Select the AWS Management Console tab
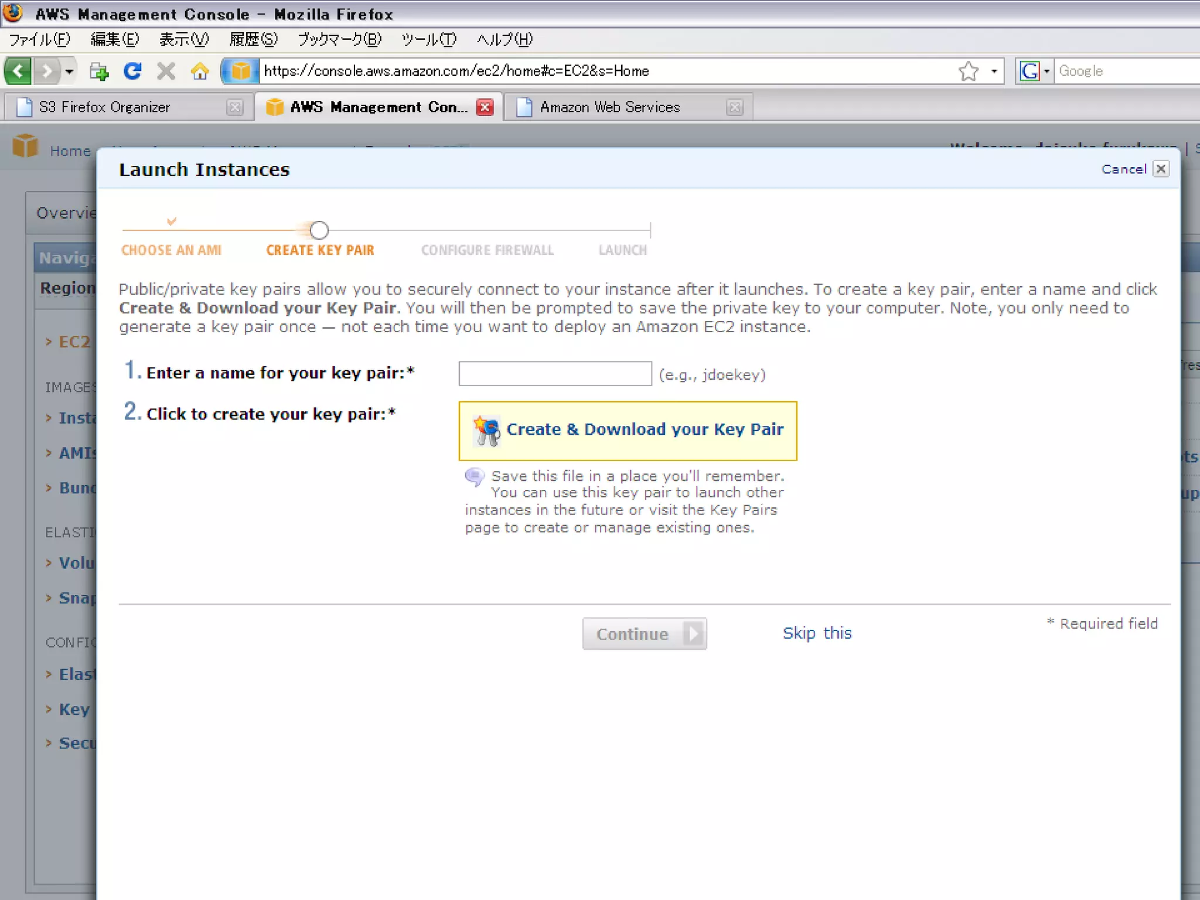This screenshot has height=900, width=1200. coord(379,107)
